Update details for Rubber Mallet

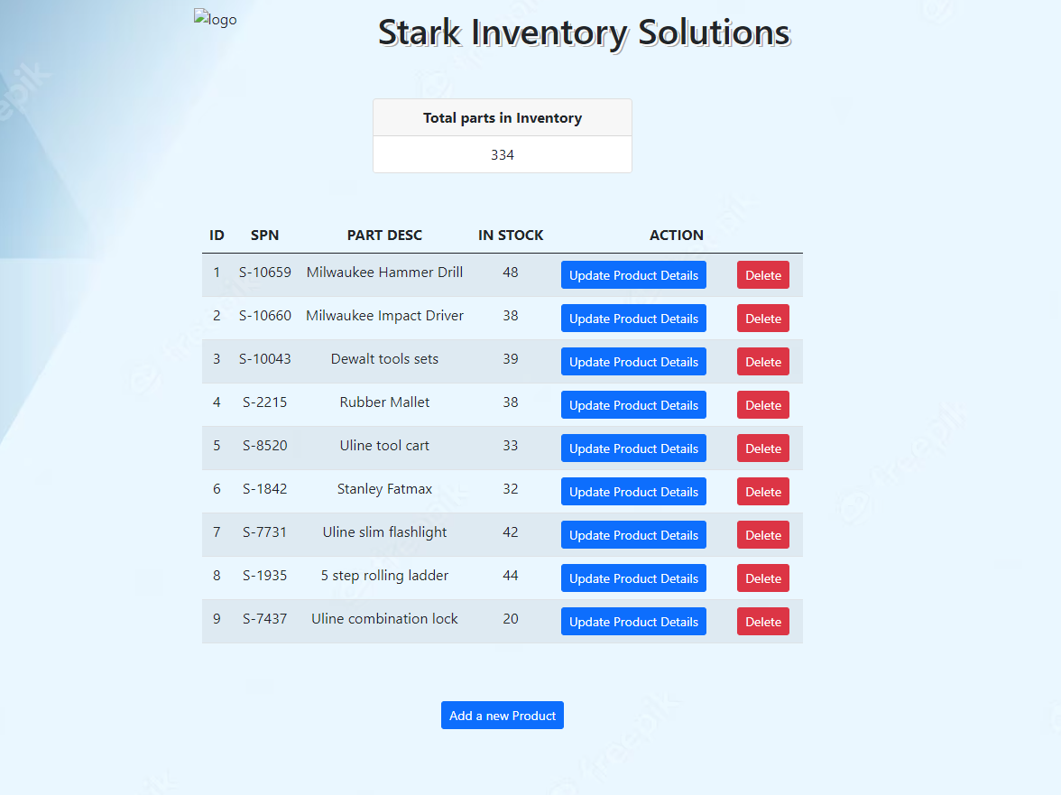click(x=633, y=404)
